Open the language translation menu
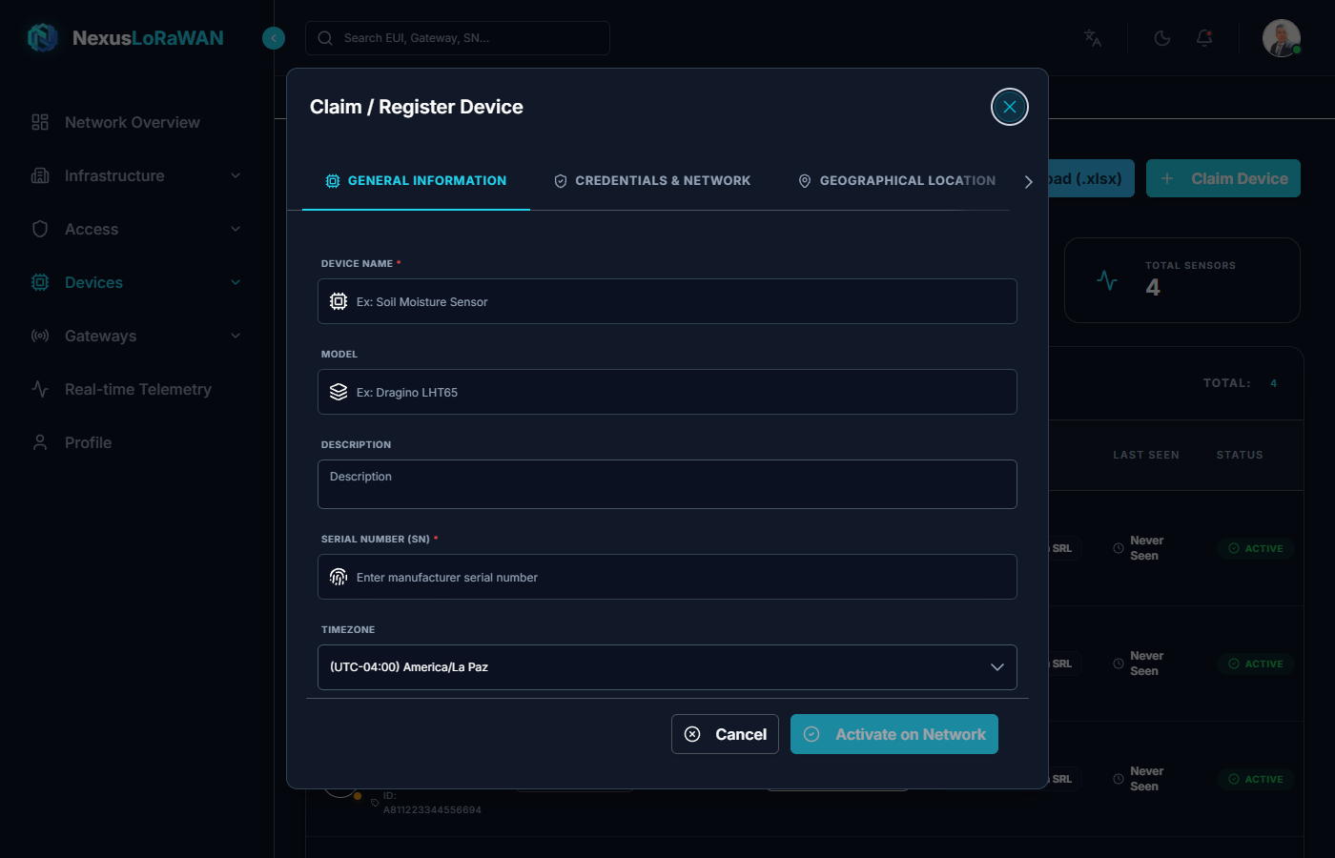 coord(1093,38)
